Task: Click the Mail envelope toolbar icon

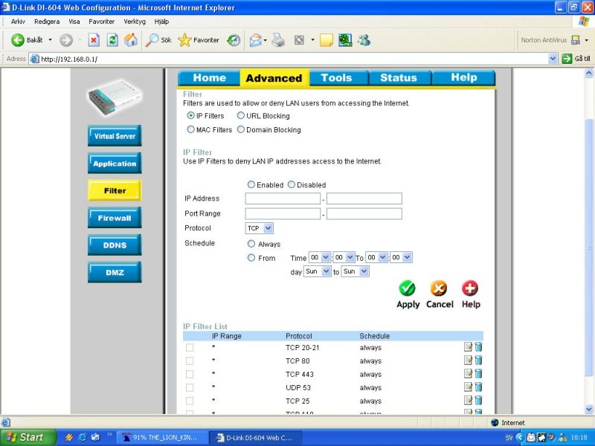Action: pos(256,40)
